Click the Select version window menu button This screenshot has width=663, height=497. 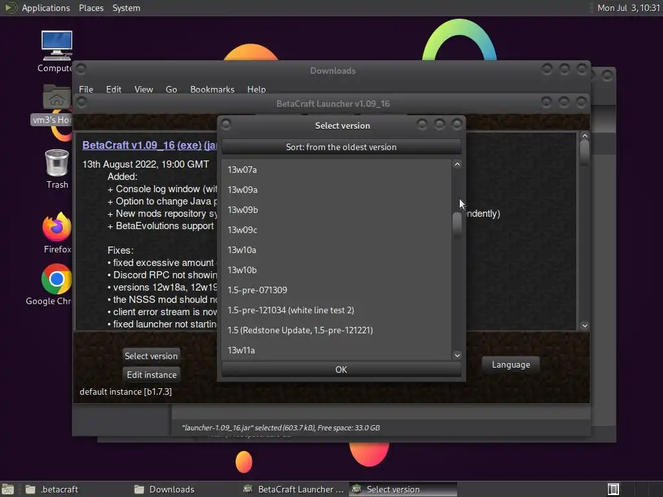[x=226, y=124]
